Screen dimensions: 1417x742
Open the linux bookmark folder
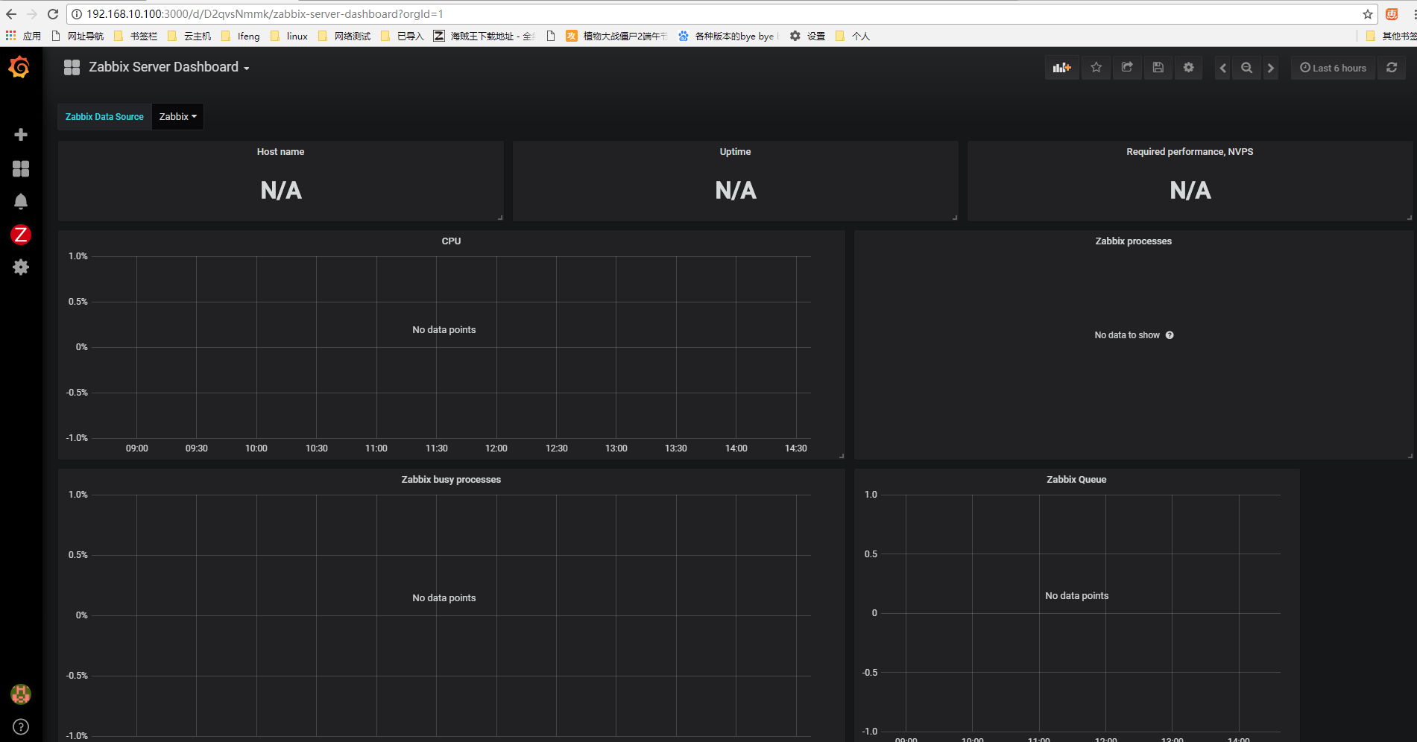288,36
